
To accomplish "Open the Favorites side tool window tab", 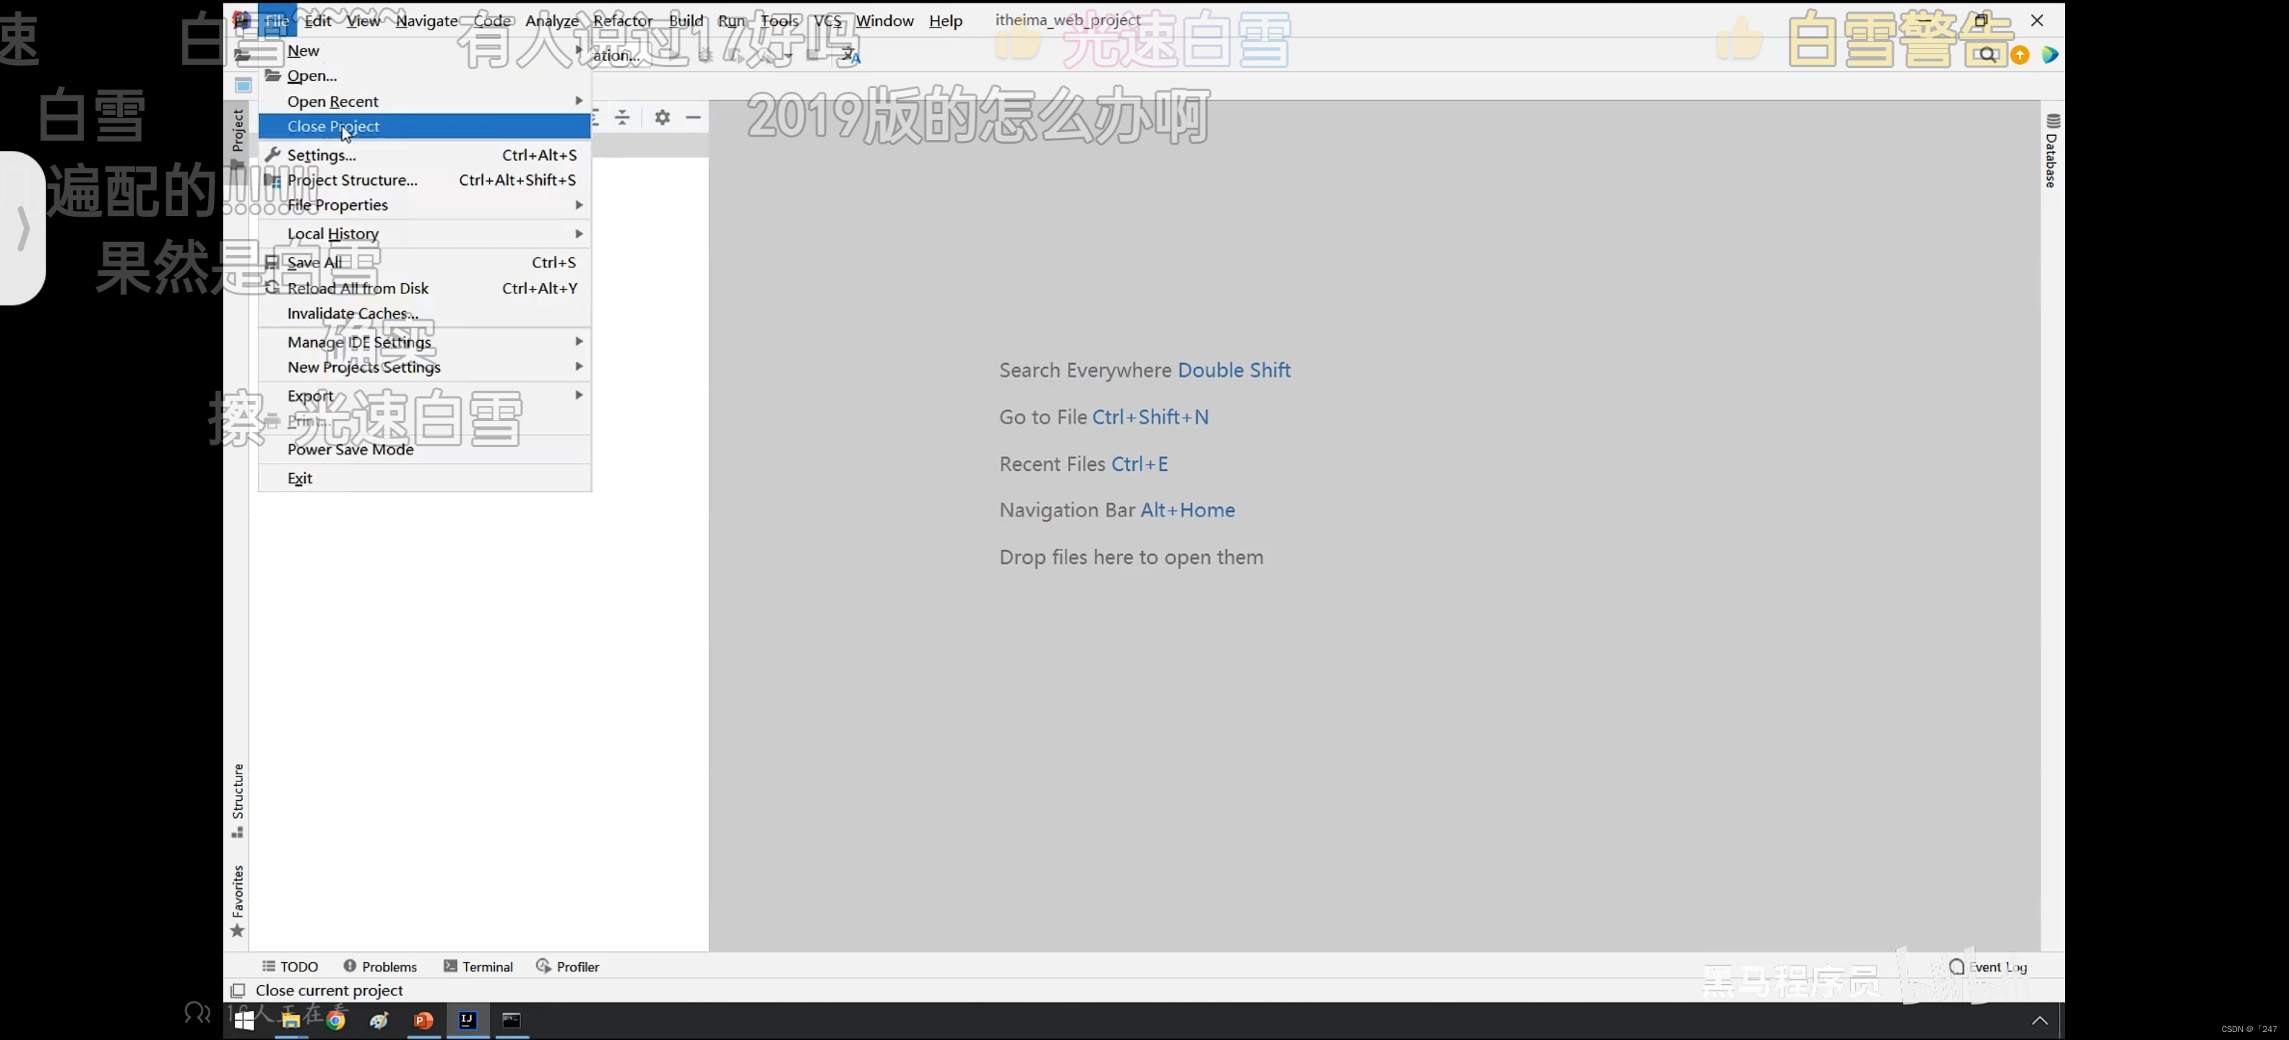I will 237,901.
